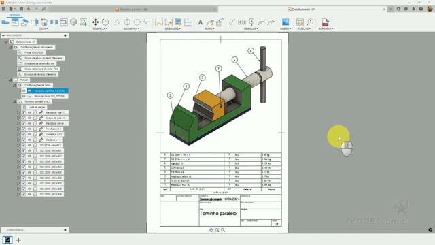Open the data panel grid icon
The image size is (435, 245).
3,9
